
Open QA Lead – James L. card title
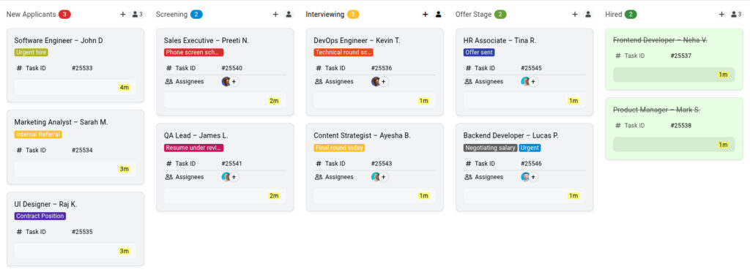click(196, 135)
